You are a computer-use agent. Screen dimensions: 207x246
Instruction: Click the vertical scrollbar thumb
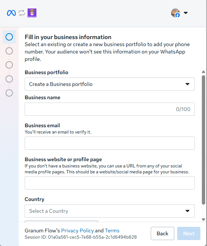[x=203, y=140]
